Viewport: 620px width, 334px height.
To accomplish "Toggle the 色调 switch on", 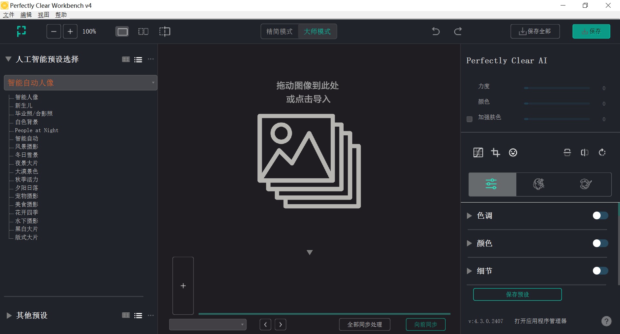I will pos(600,215).
